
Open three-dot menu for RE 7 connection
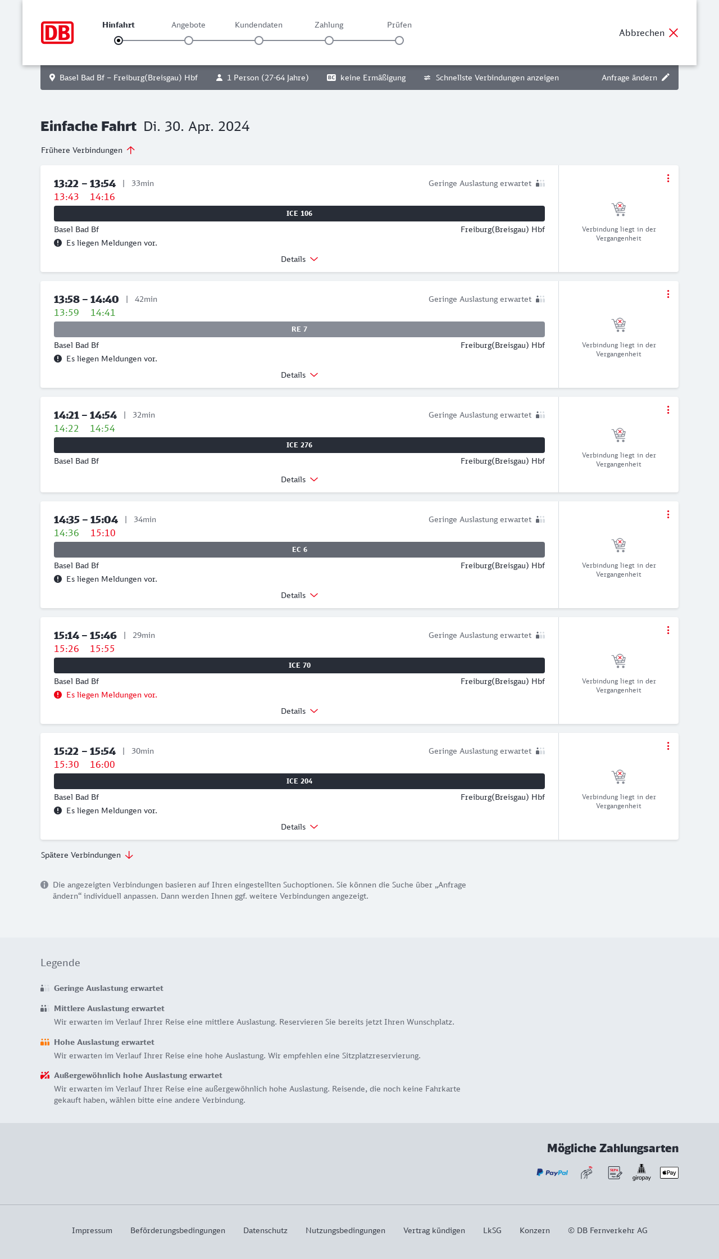click(668, 294)
